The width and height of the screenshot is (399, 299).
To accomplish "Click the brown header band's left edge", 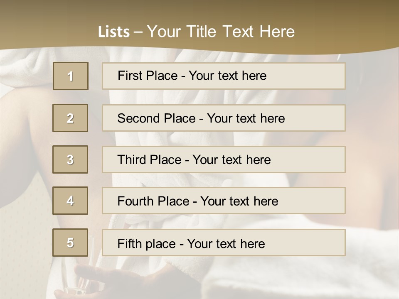I will [x=5, y=25].
